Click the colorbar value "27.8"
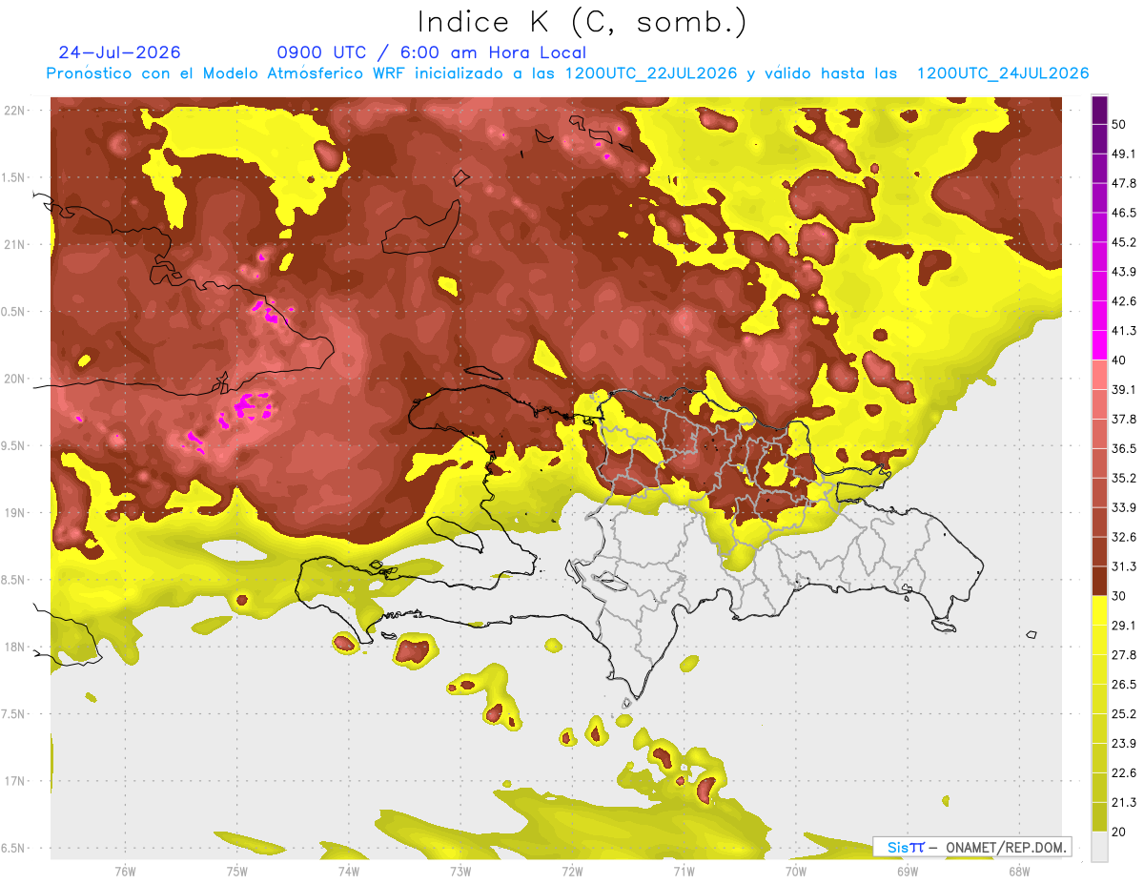Screen dimensions: 1144x884 (x=1124, y=655)
